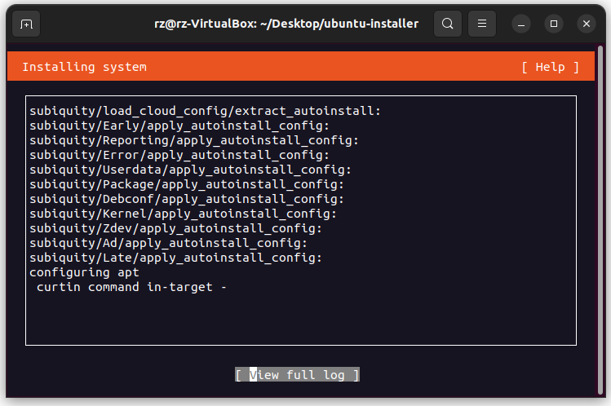The width and height of the screenshot is (611, 406).
Task: Open the terminal hamburger menu
Action: pyautogui.click(x=482, y=24)
